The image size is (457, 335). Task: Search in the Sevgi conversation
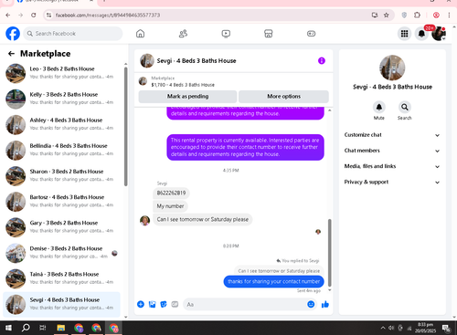[405, 107]
